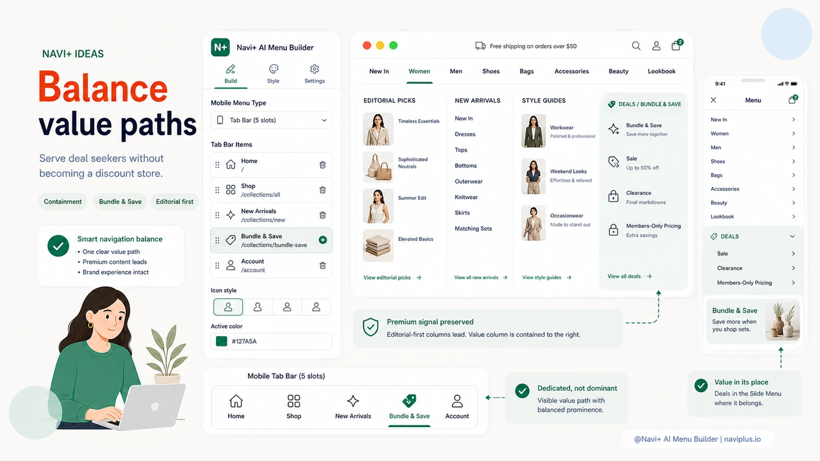Click the drag handle of Shop item
The height and width of the screenshot is (461, 820).
pos(217,190)
